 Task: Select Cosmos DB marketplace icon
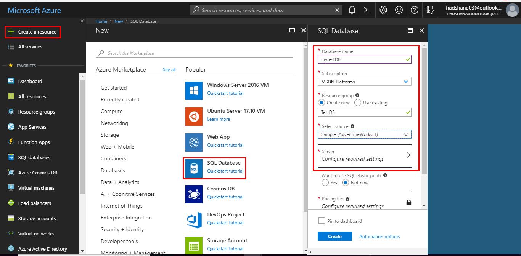tap(194, 194)
